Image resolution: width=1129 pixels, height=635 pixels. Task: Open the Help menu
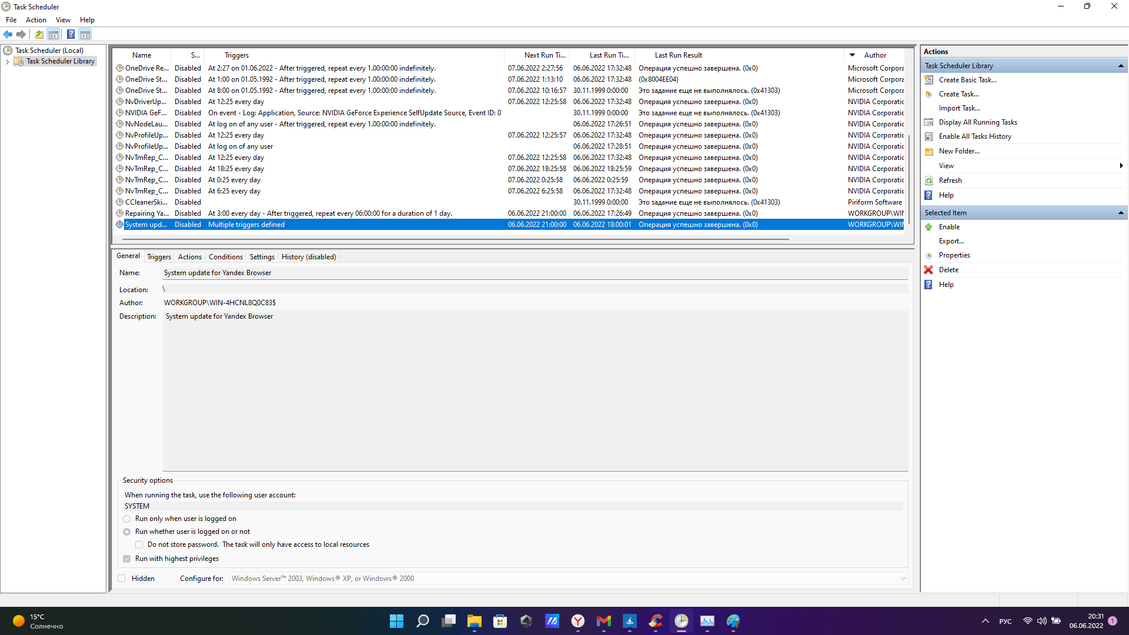[87, 20]
